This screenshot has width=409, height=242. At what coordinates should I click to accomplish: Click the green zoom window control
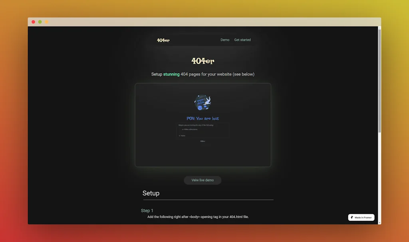click(40, 22)
